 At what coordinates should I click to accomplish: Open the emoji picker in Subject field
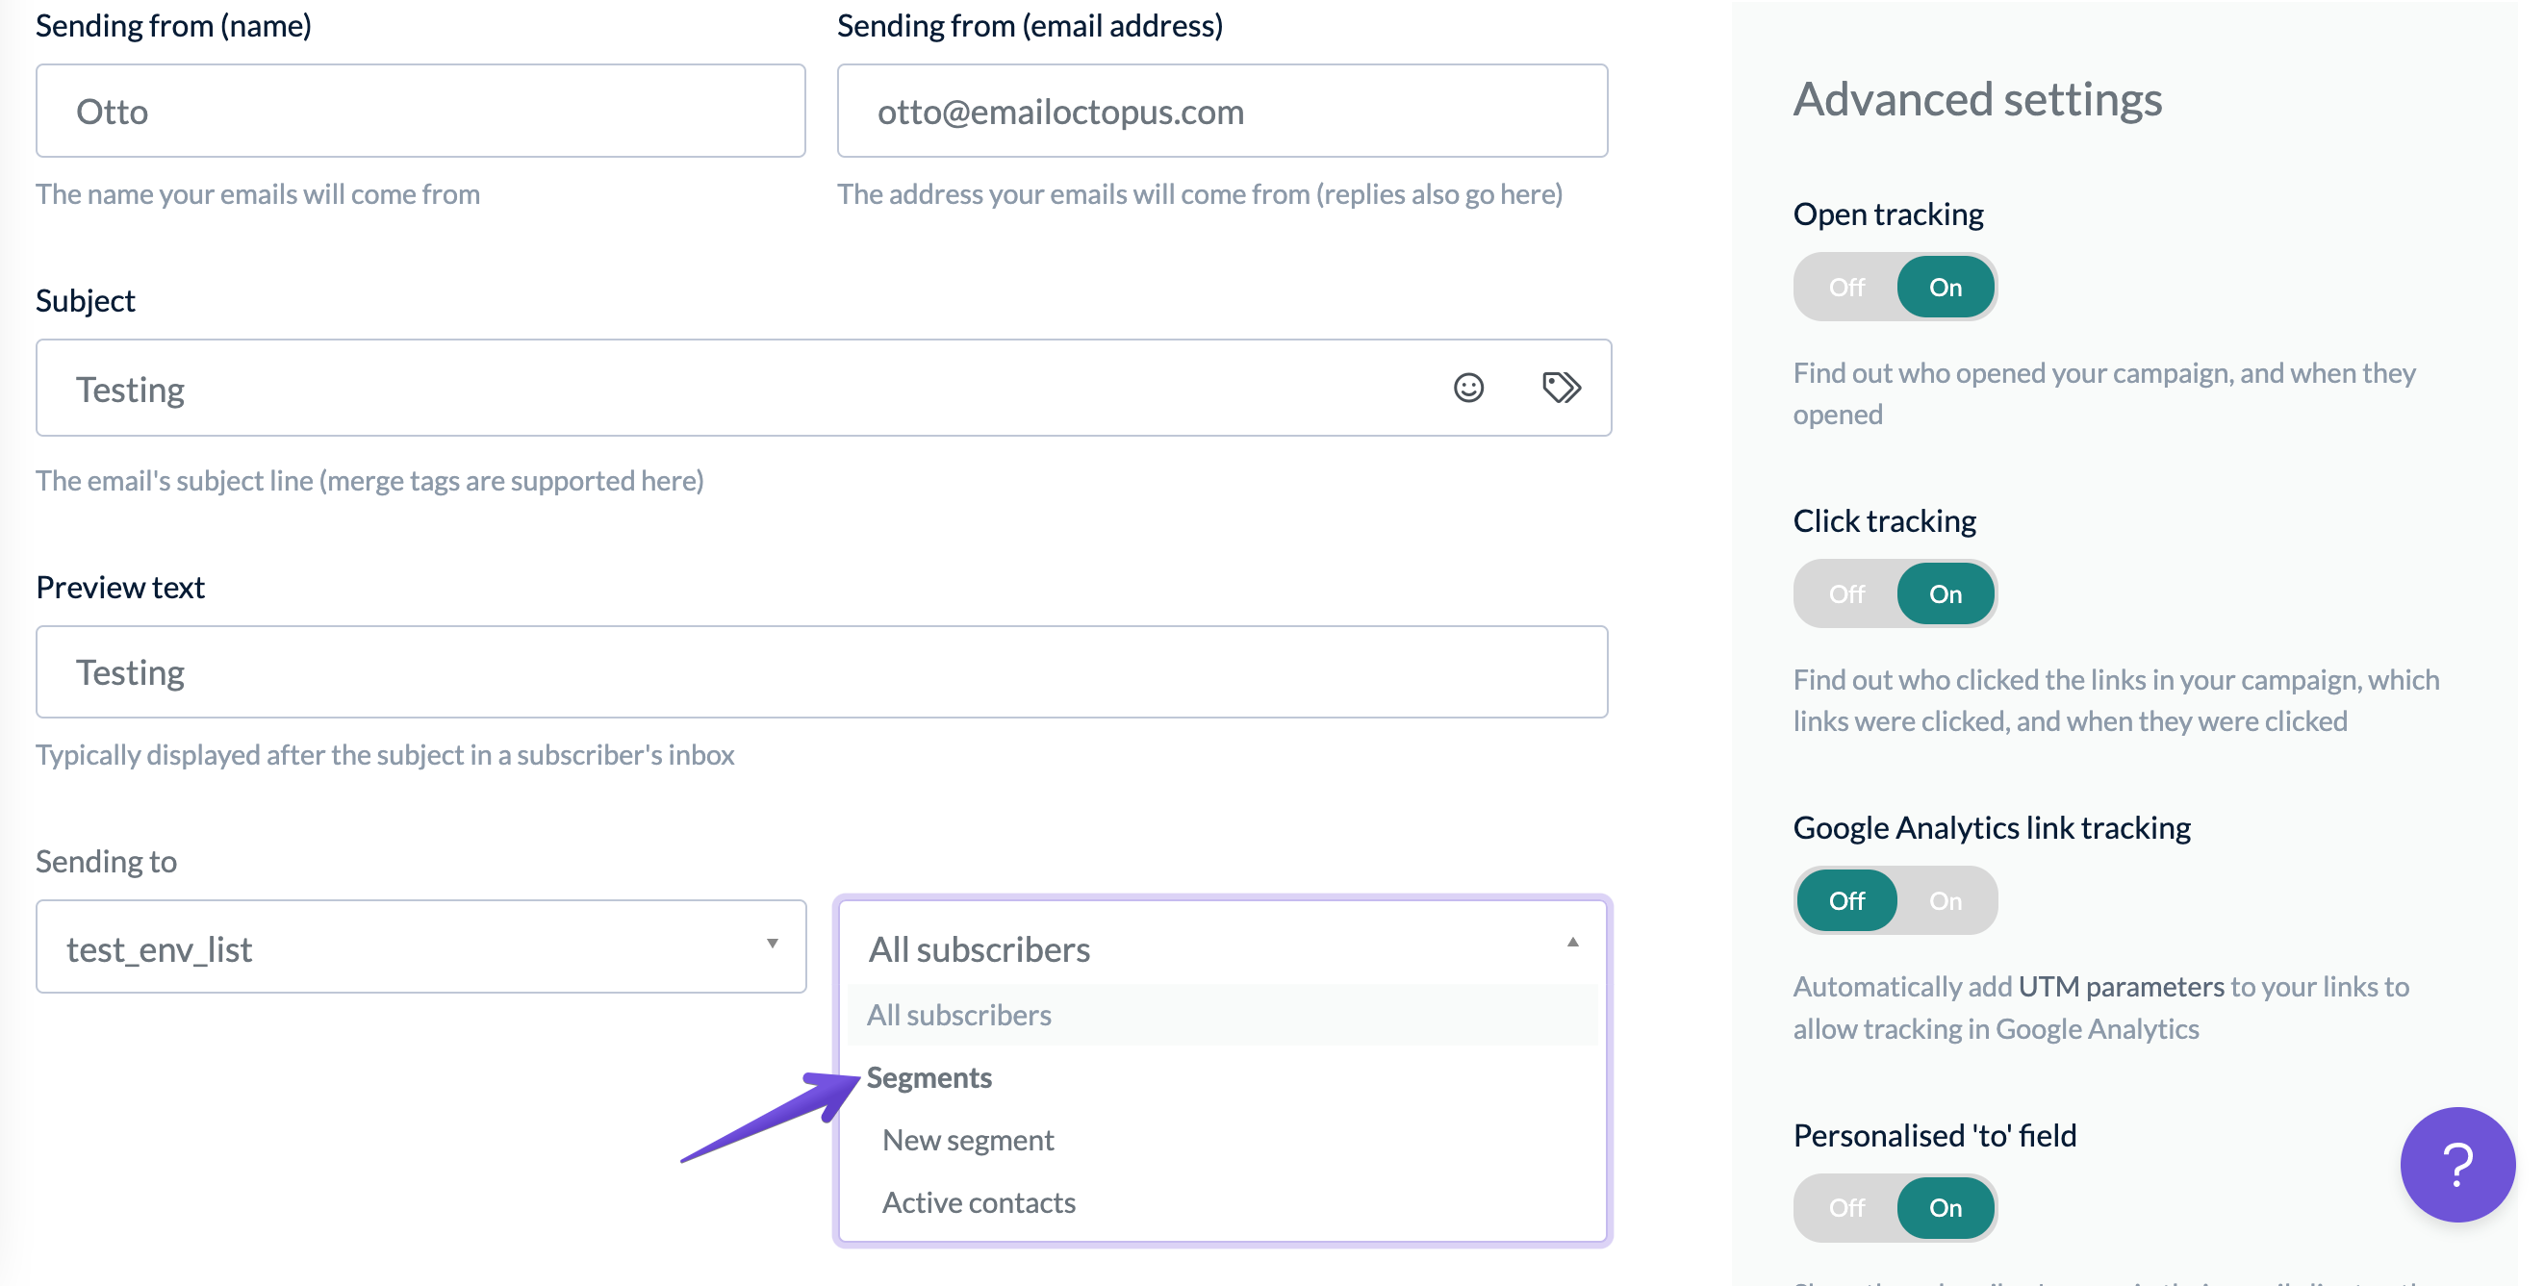(1467, 388)
